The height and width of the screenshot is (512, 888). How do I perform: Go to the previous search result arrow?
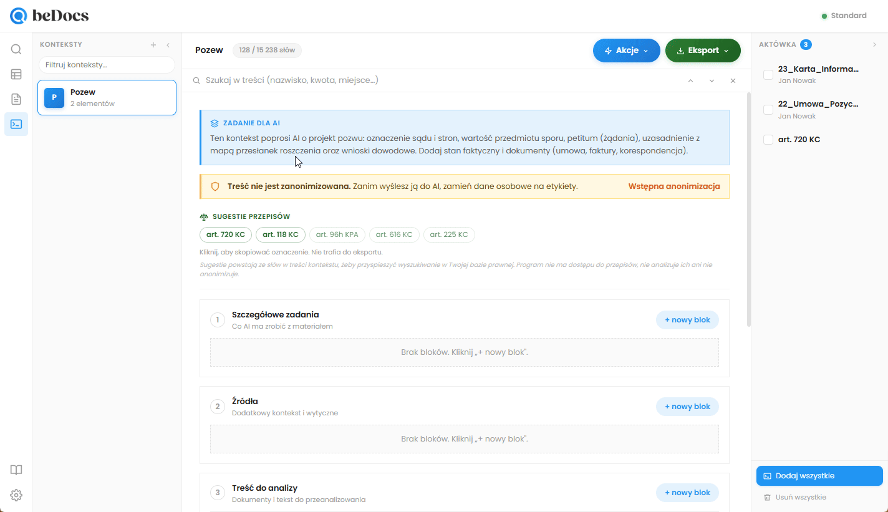tap(690, 80)
